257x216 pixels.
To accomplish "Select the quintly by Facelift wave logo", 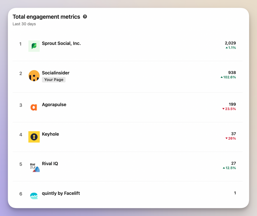I will pyautogui.click(x=34, y=196).
